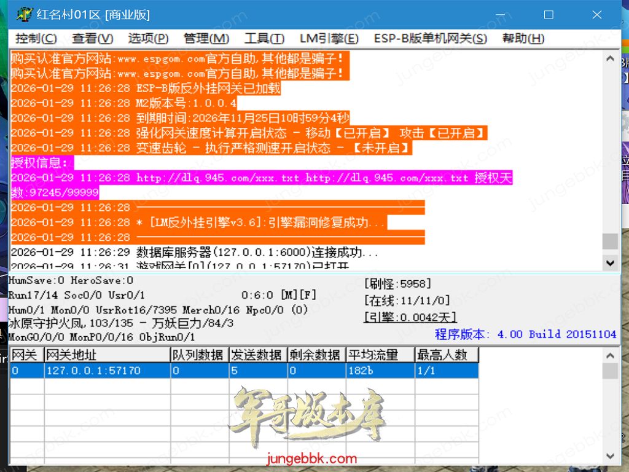Open the ESP-B版单机网关(S) menu
Viewport: 629px width, 472px height.
(430, 39)
